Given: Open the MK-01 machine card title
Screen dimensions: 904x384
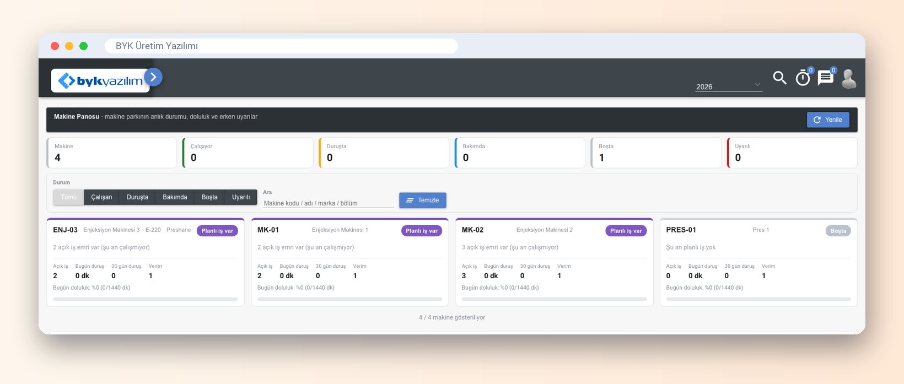Looking at the screenshot, I should click(x=268, y=230).
